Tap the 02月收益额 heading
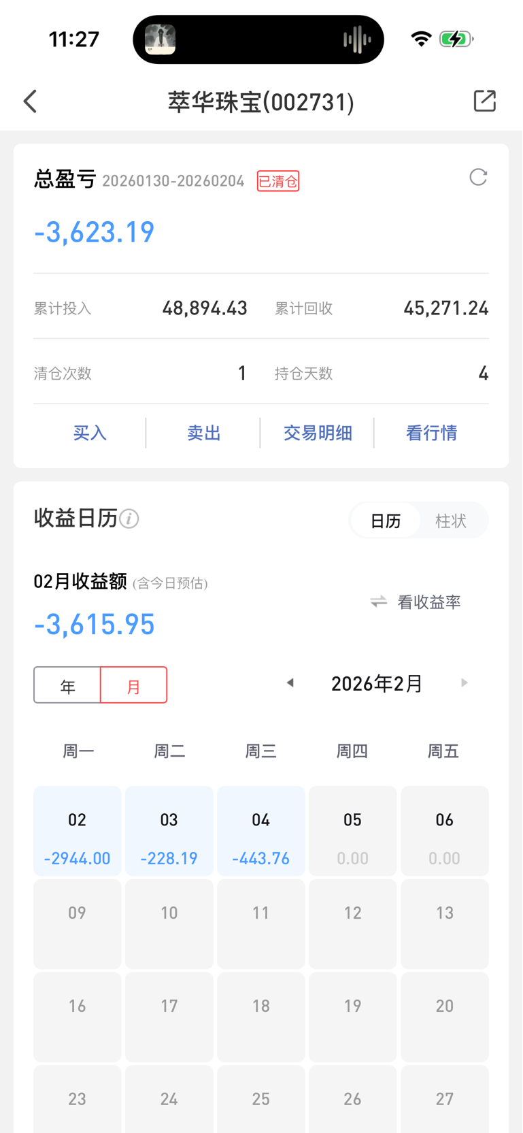Screen dimensions: 523x1133 click(80, 582)
